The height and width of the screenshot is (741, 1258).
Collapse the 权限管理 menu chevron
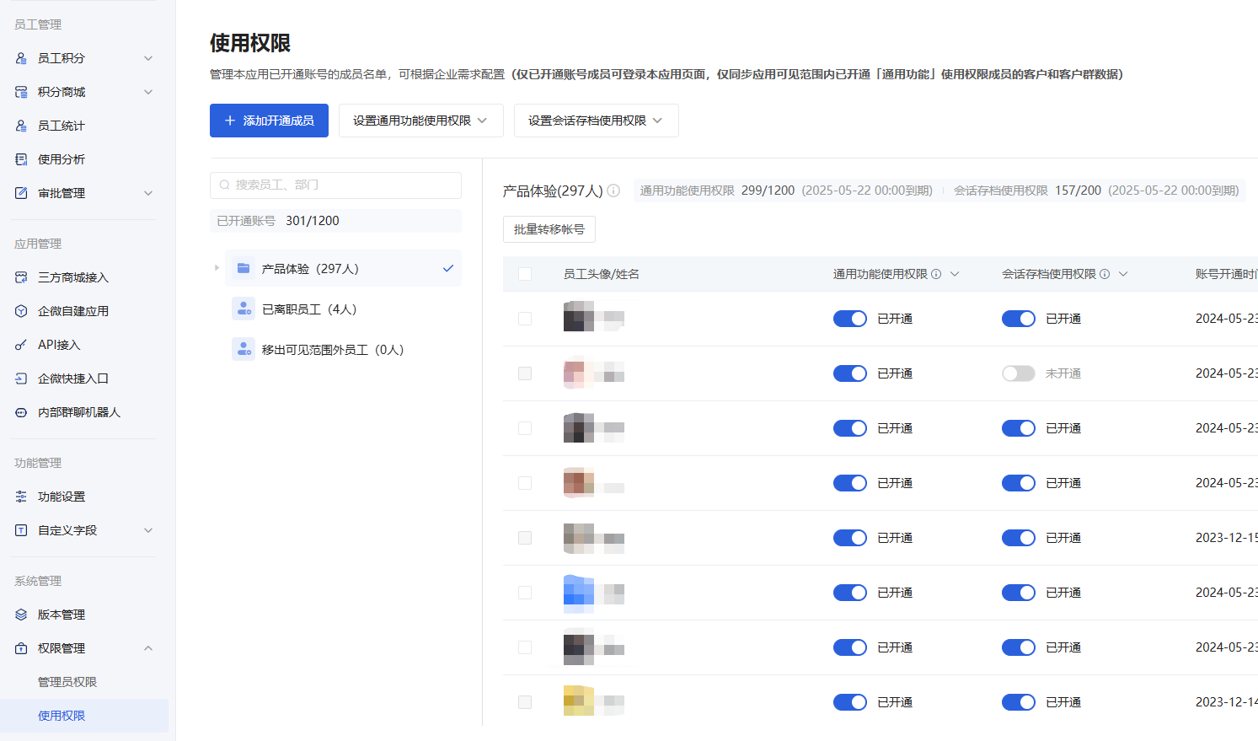[148, 648]
